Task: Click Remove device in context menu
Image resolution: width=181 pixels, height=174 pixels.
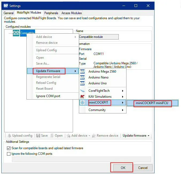Action: [53, 43]
